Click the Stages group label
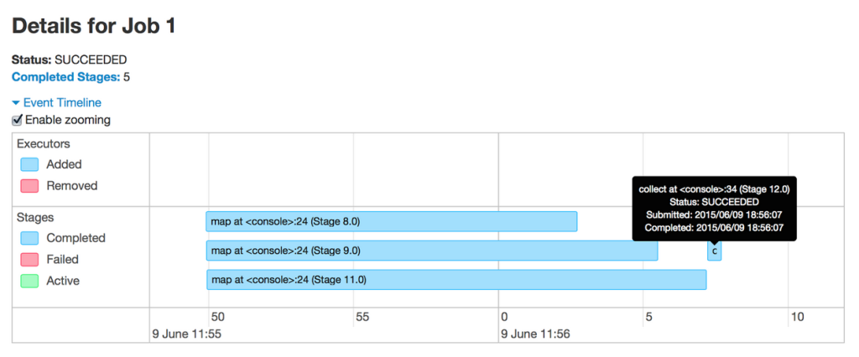The height and width of the screenshot is (357, 859). tap(36, 217)
